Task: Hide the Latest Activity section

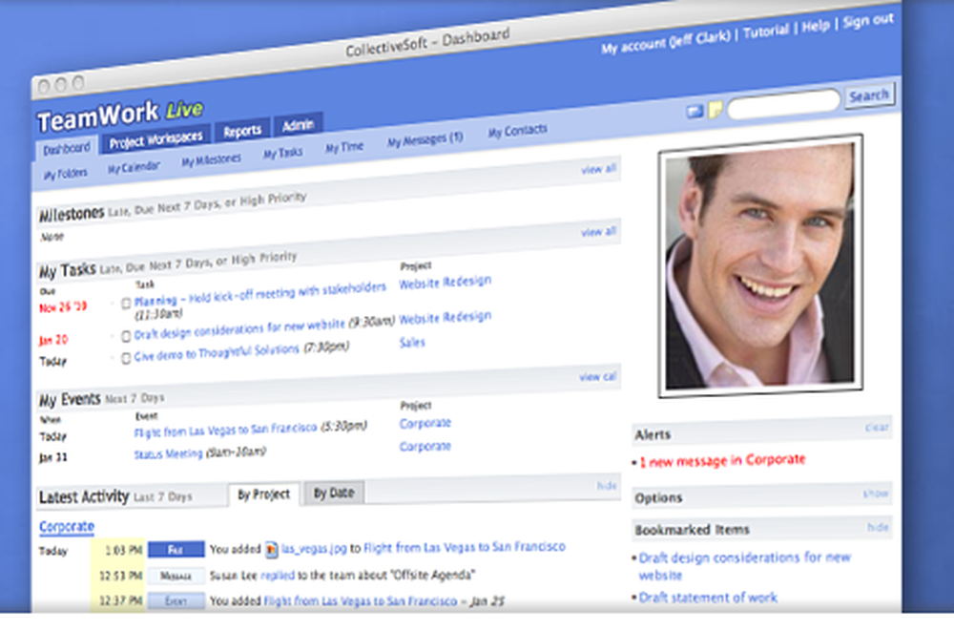Action: tap(607, 486)
